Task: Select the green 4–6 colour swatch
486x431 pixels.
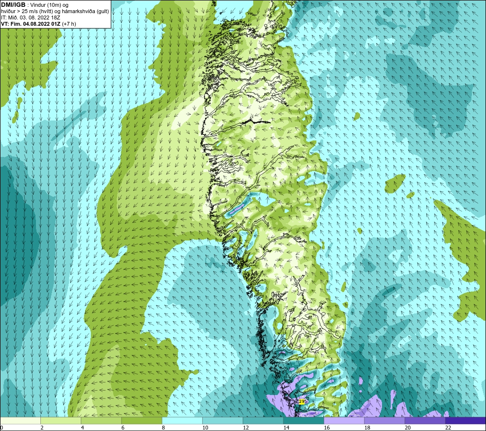Action: tap(101, 420)
